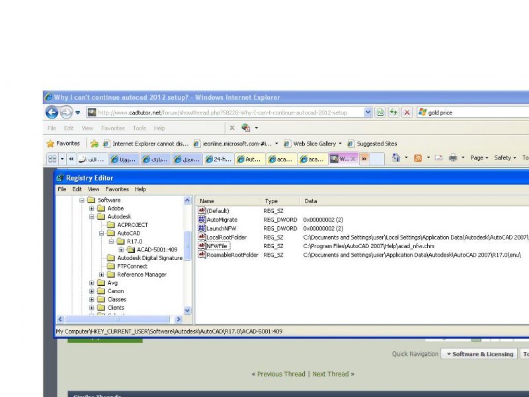This screenshot has height=397, width=529.
Task: Expand ieonline.microsoft.com favorite dropdown arrow
Action: 276,144
